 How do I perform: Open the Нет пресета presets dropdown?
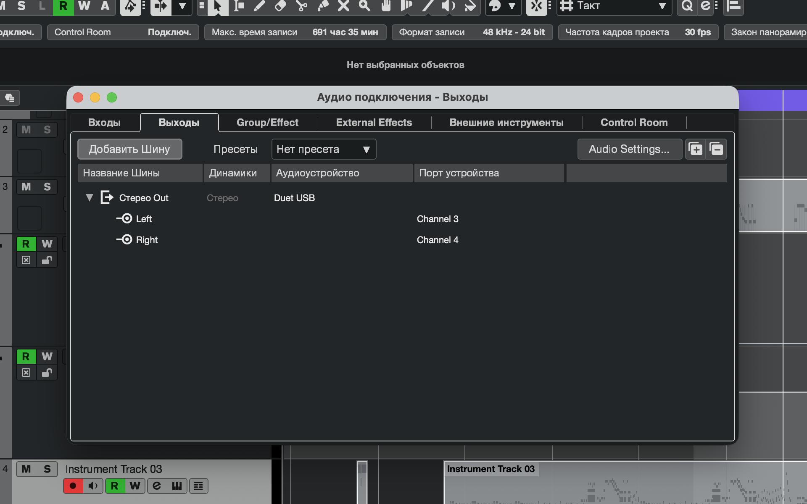coord(324,149)
